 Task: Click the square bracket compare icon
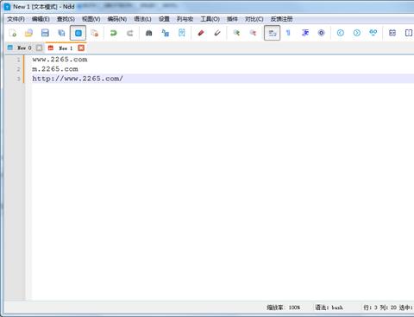coord(392,33)
